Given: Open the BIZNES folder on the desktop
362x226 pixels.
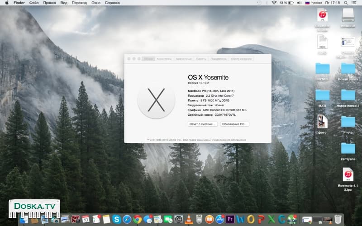Looking at the screenshot, I should pos(322,69).
